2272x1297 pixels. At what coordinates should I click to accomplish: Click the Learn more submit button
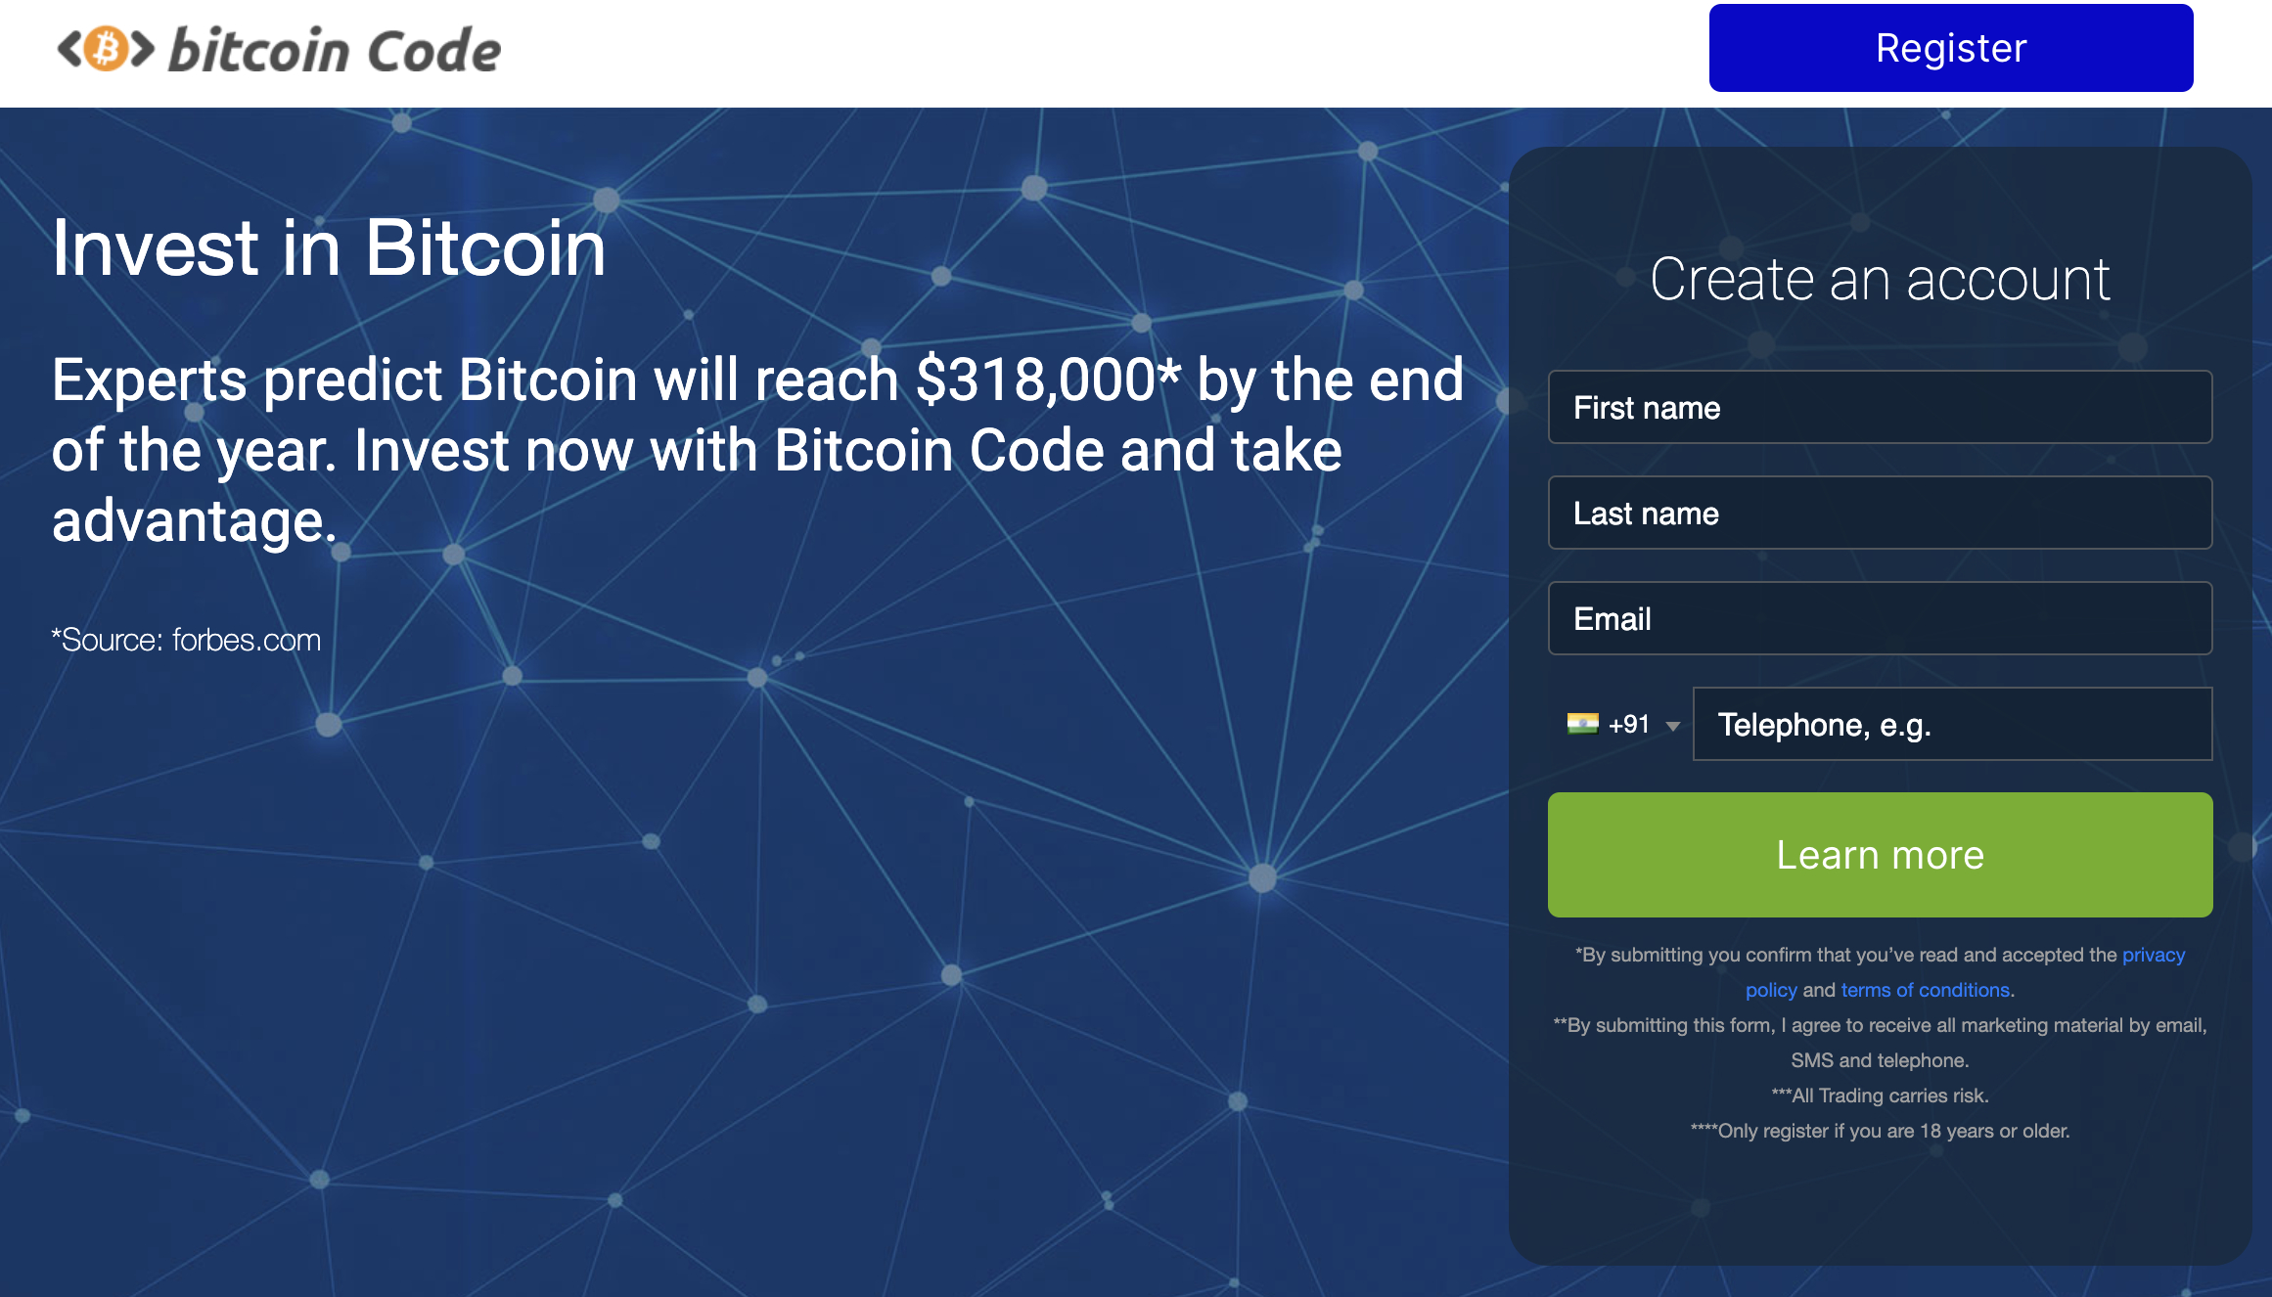click(x=1879, y=855)
